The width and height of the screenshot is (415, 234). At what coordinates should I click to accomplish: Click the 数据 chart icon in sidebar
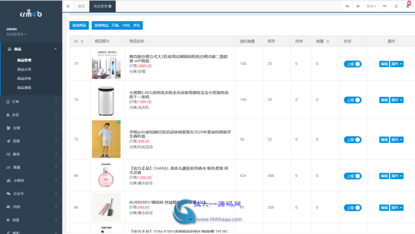[9, 167]
